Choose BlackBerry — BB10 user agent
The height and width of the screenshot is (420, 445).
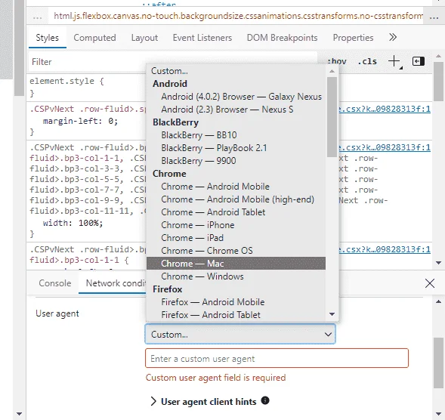[x=236, y=135]
